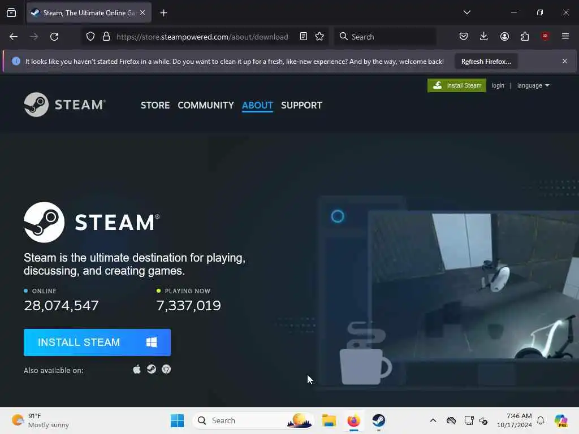
Task: Click the large STEAM logo above tagline
Action: point(92,222)
